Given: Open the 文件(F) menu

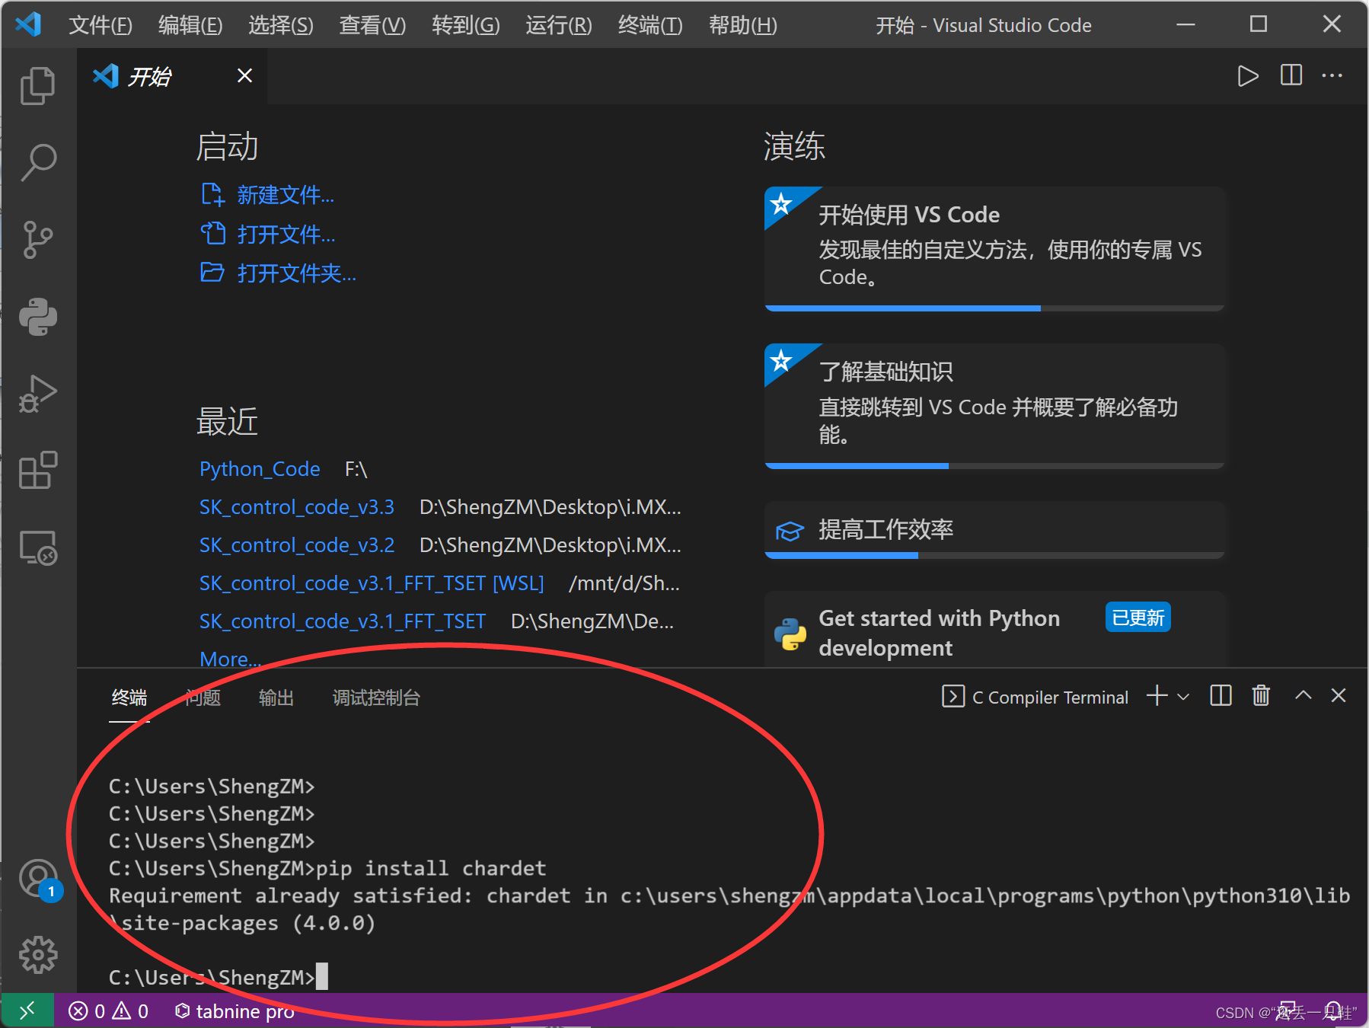Looking at the screenshot, I should pos(101,25).
